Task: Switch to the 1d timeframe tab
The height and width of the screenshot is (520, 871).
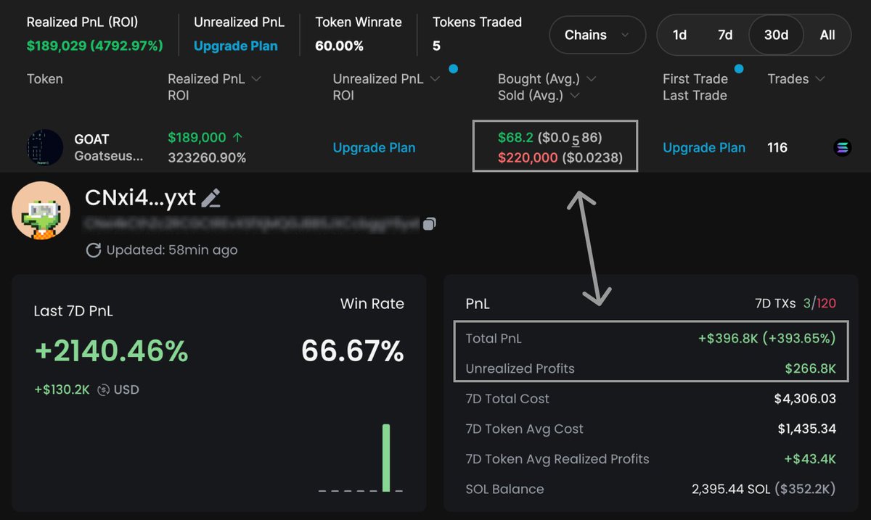Action: click(679, 34)
